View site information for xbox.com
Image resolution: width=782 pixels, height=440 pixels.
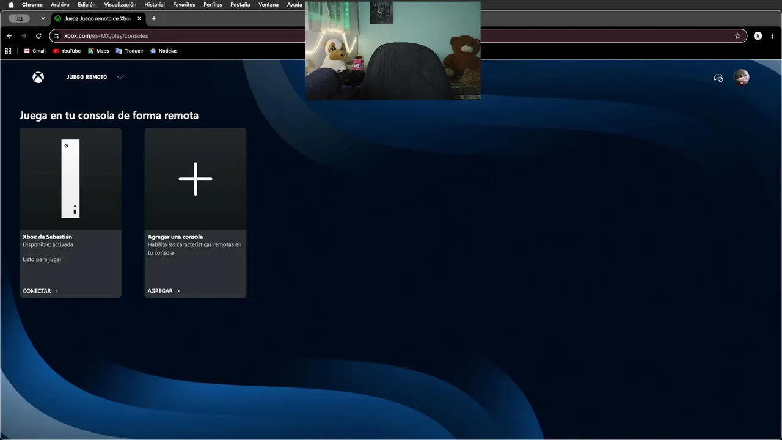coord(56,36)
